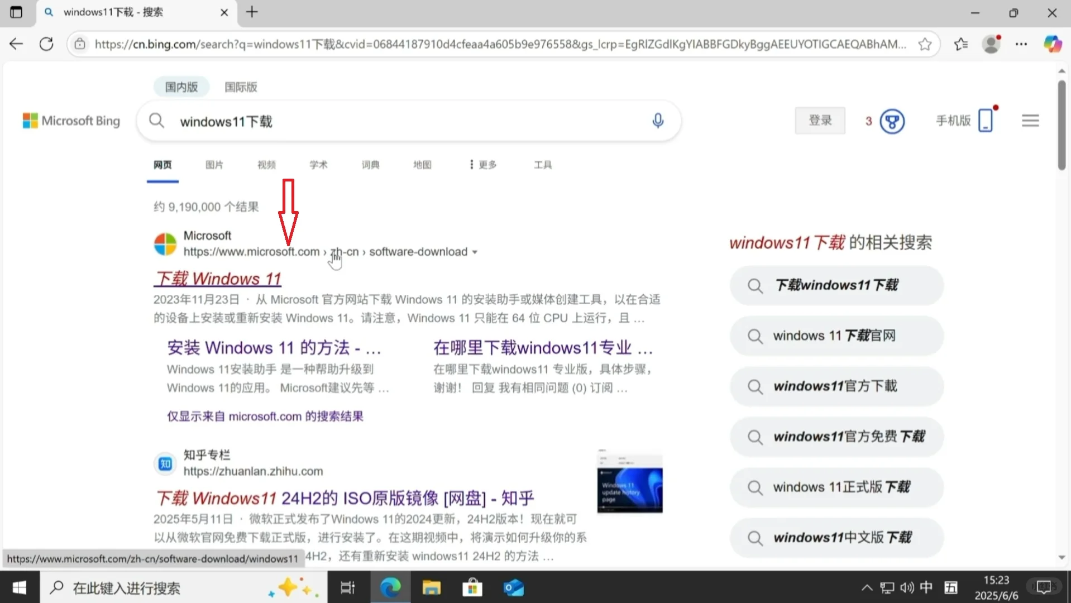The image size is (1071, 603).
Task: Open the 下载 Windows 11 result link
Action: pyautogui.click(x=218, y=279)
